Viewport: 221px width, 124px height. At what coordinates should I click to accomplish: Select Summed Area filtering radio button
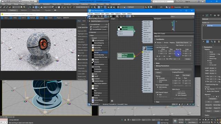[x=157, y=80]
